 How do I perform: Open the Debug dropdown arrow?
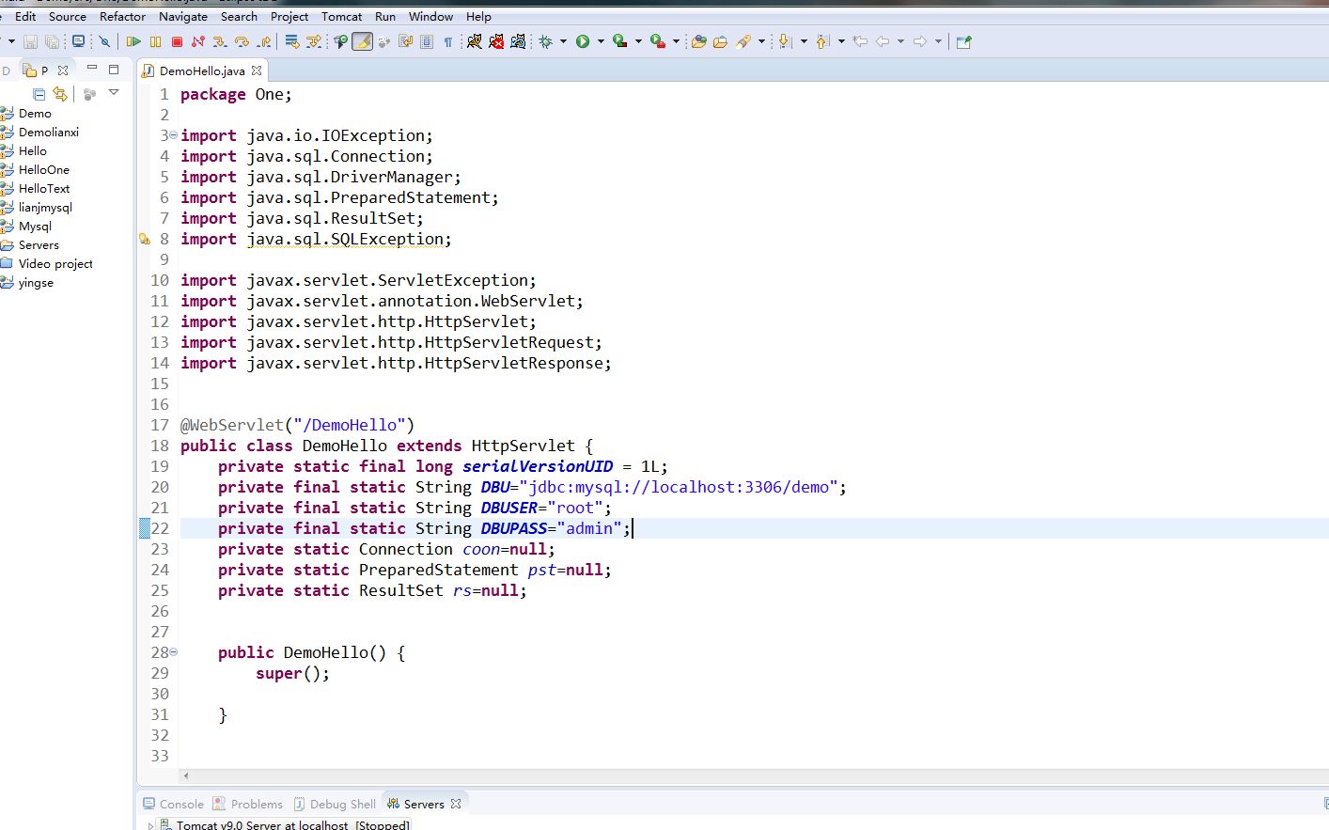(x=563, y=41)
